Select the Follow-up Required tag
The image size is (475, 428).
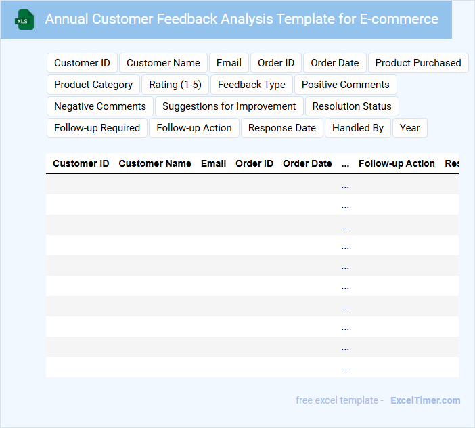tap(97, 128)
